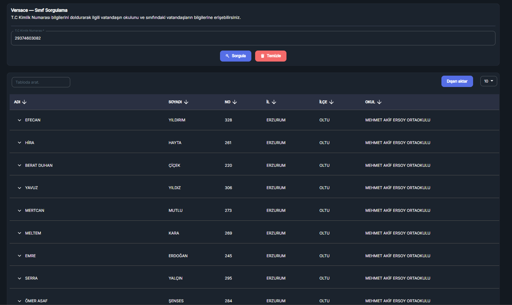Expand the ÖMER ASAF row

pyautogui.click(x=20, y=301)
